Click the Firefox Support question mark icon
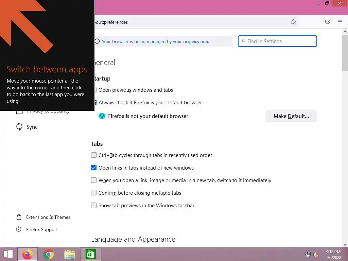The width and height of the screenshot is (348, 261). [x=19, y=229]
